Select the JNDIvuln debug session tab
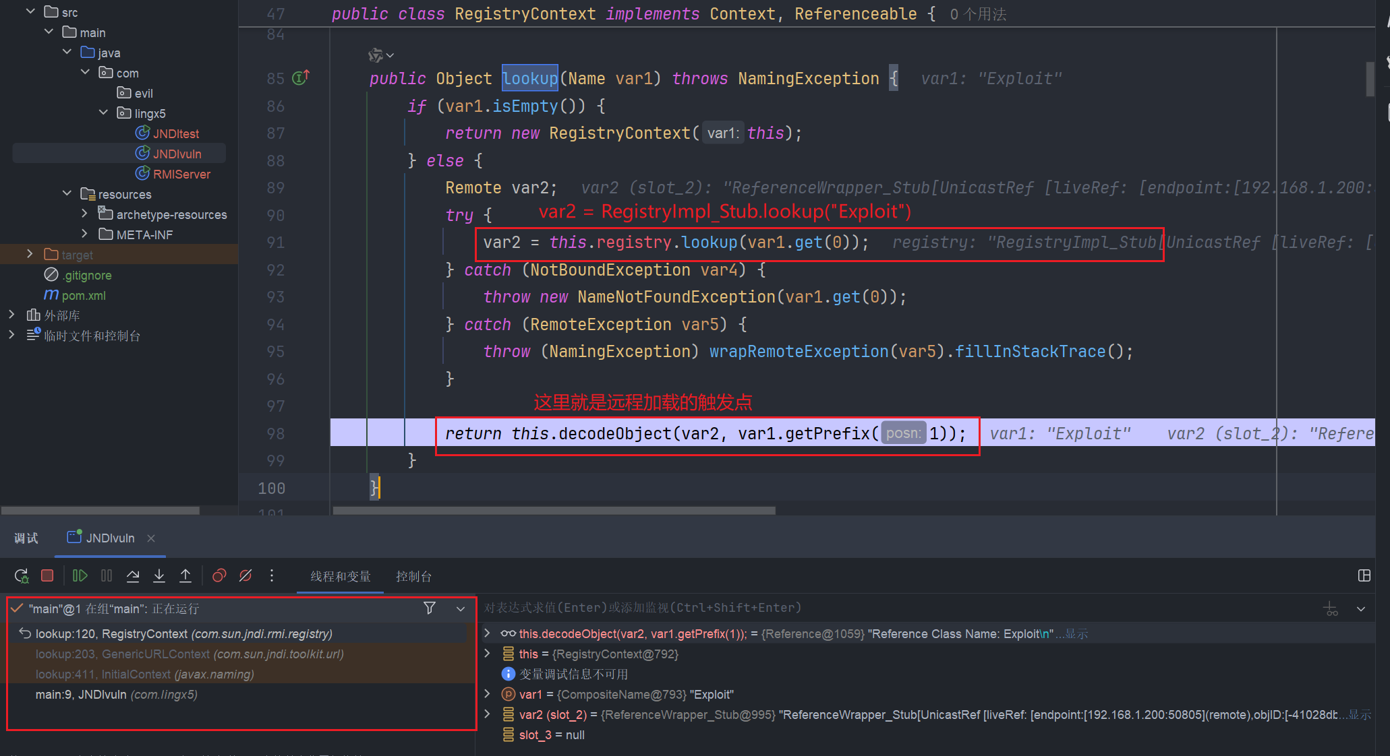1390x756 pixels. (110, 538)
